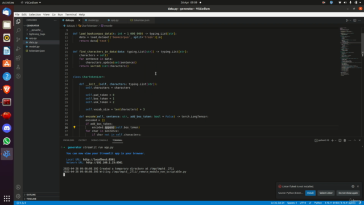Add a new terminal with plus icon
This screenshot has width=364, height=205.
pyautogui.click(x=332, y=141)
